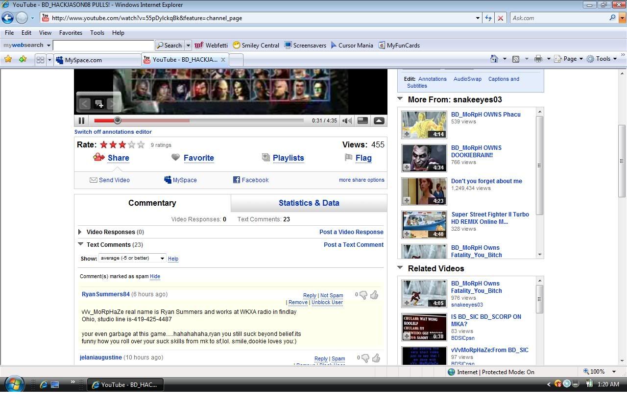Click the browser Back button
Screen dimensions: 627x405
[x=7, y=18]
